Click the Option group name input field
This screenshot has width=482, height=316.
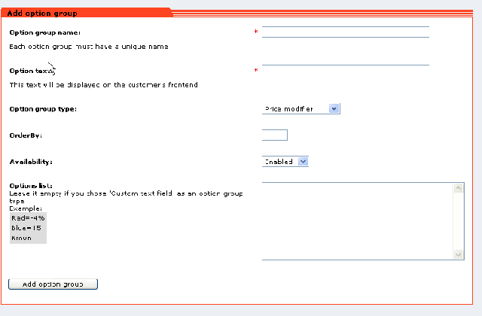(345, 32)
